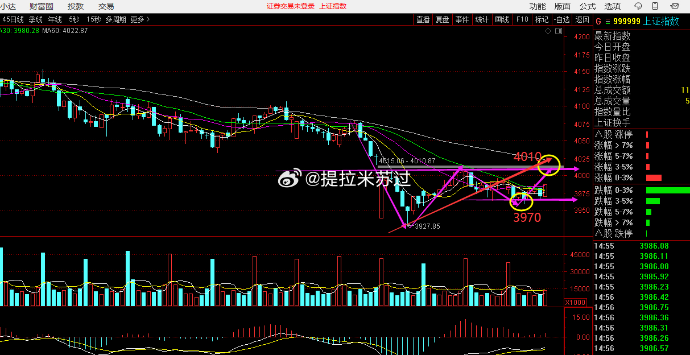690x355 pixels.
Task: Click the 4015.06 - 4010.87 gap label
Action: pos(407,161)
